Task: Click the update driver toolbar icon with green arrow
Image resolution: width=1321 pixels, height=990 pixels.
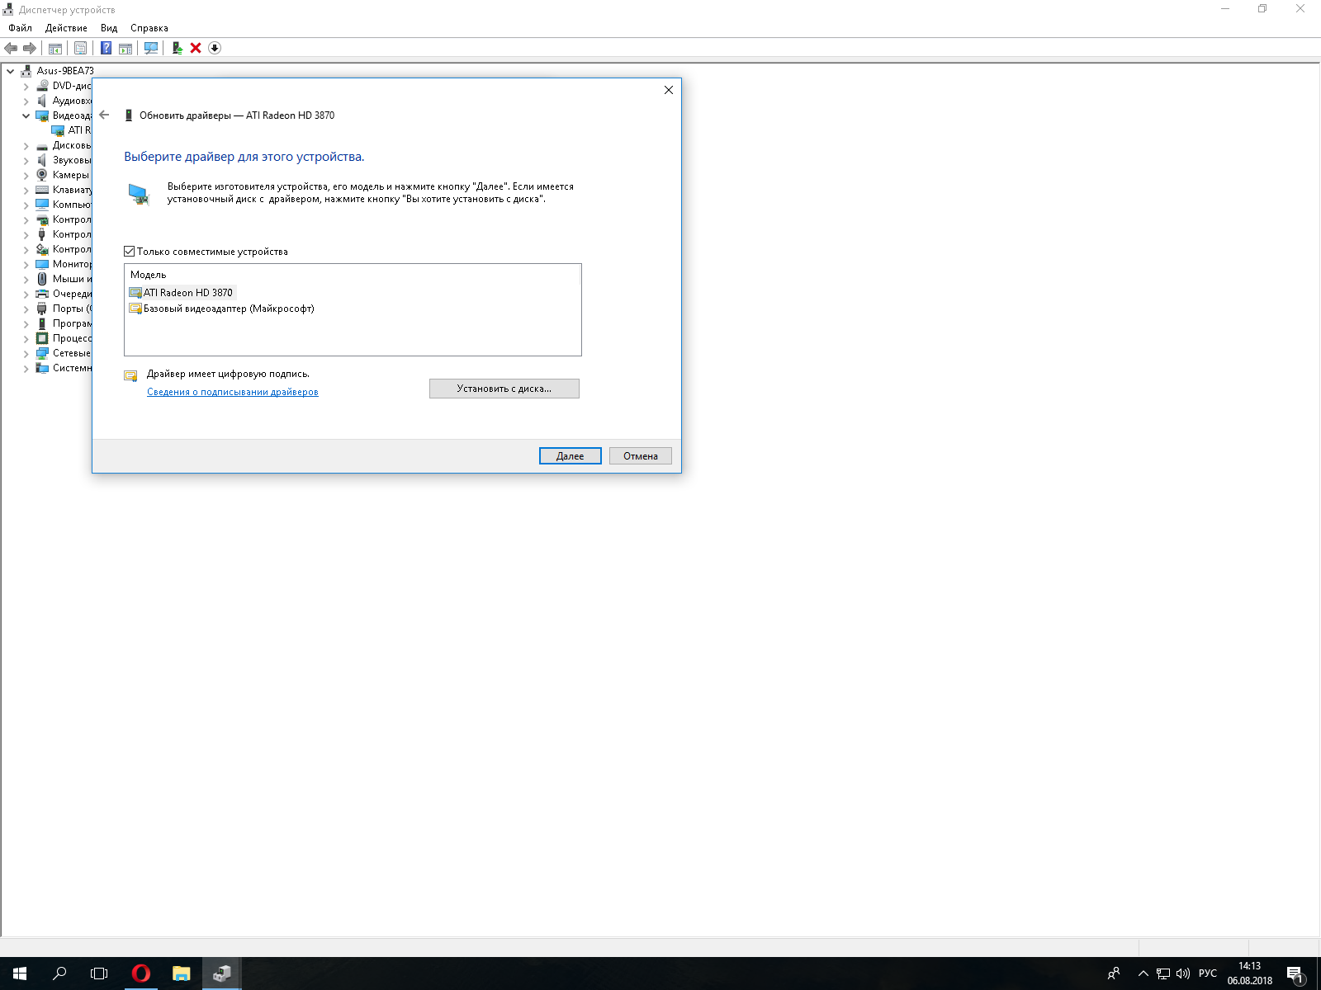Action: coord(177,48)
